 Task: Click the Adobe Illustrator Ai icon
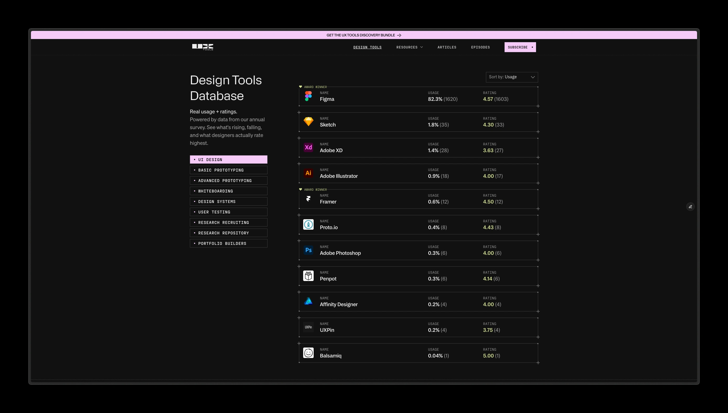coord(308,173)
